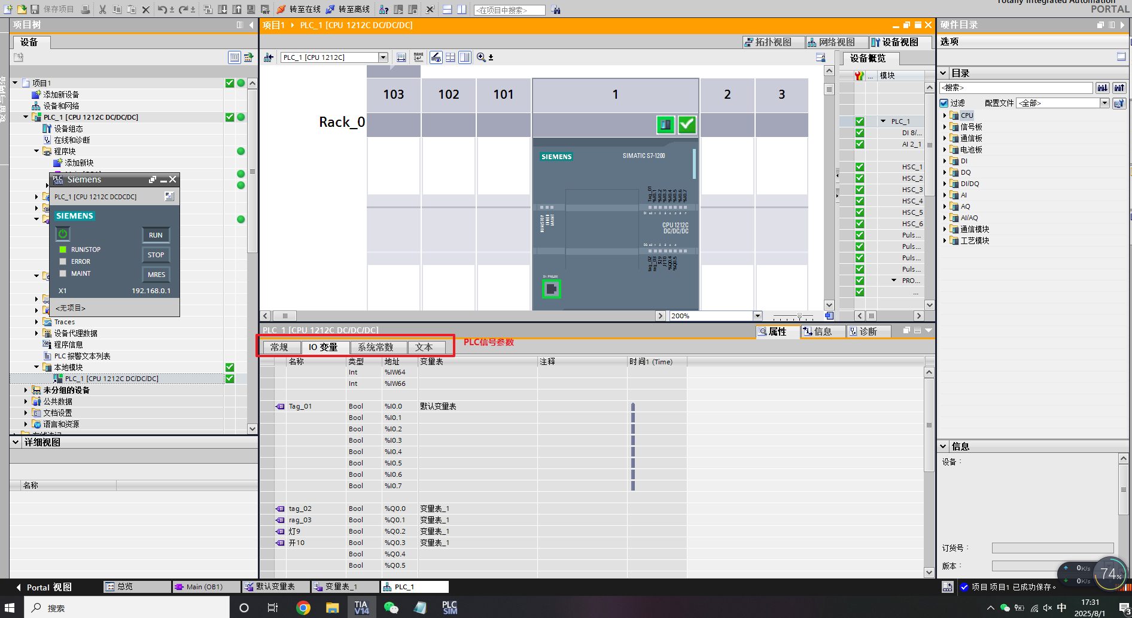Click the catalog profile settings icon

tap(1119, 103)
